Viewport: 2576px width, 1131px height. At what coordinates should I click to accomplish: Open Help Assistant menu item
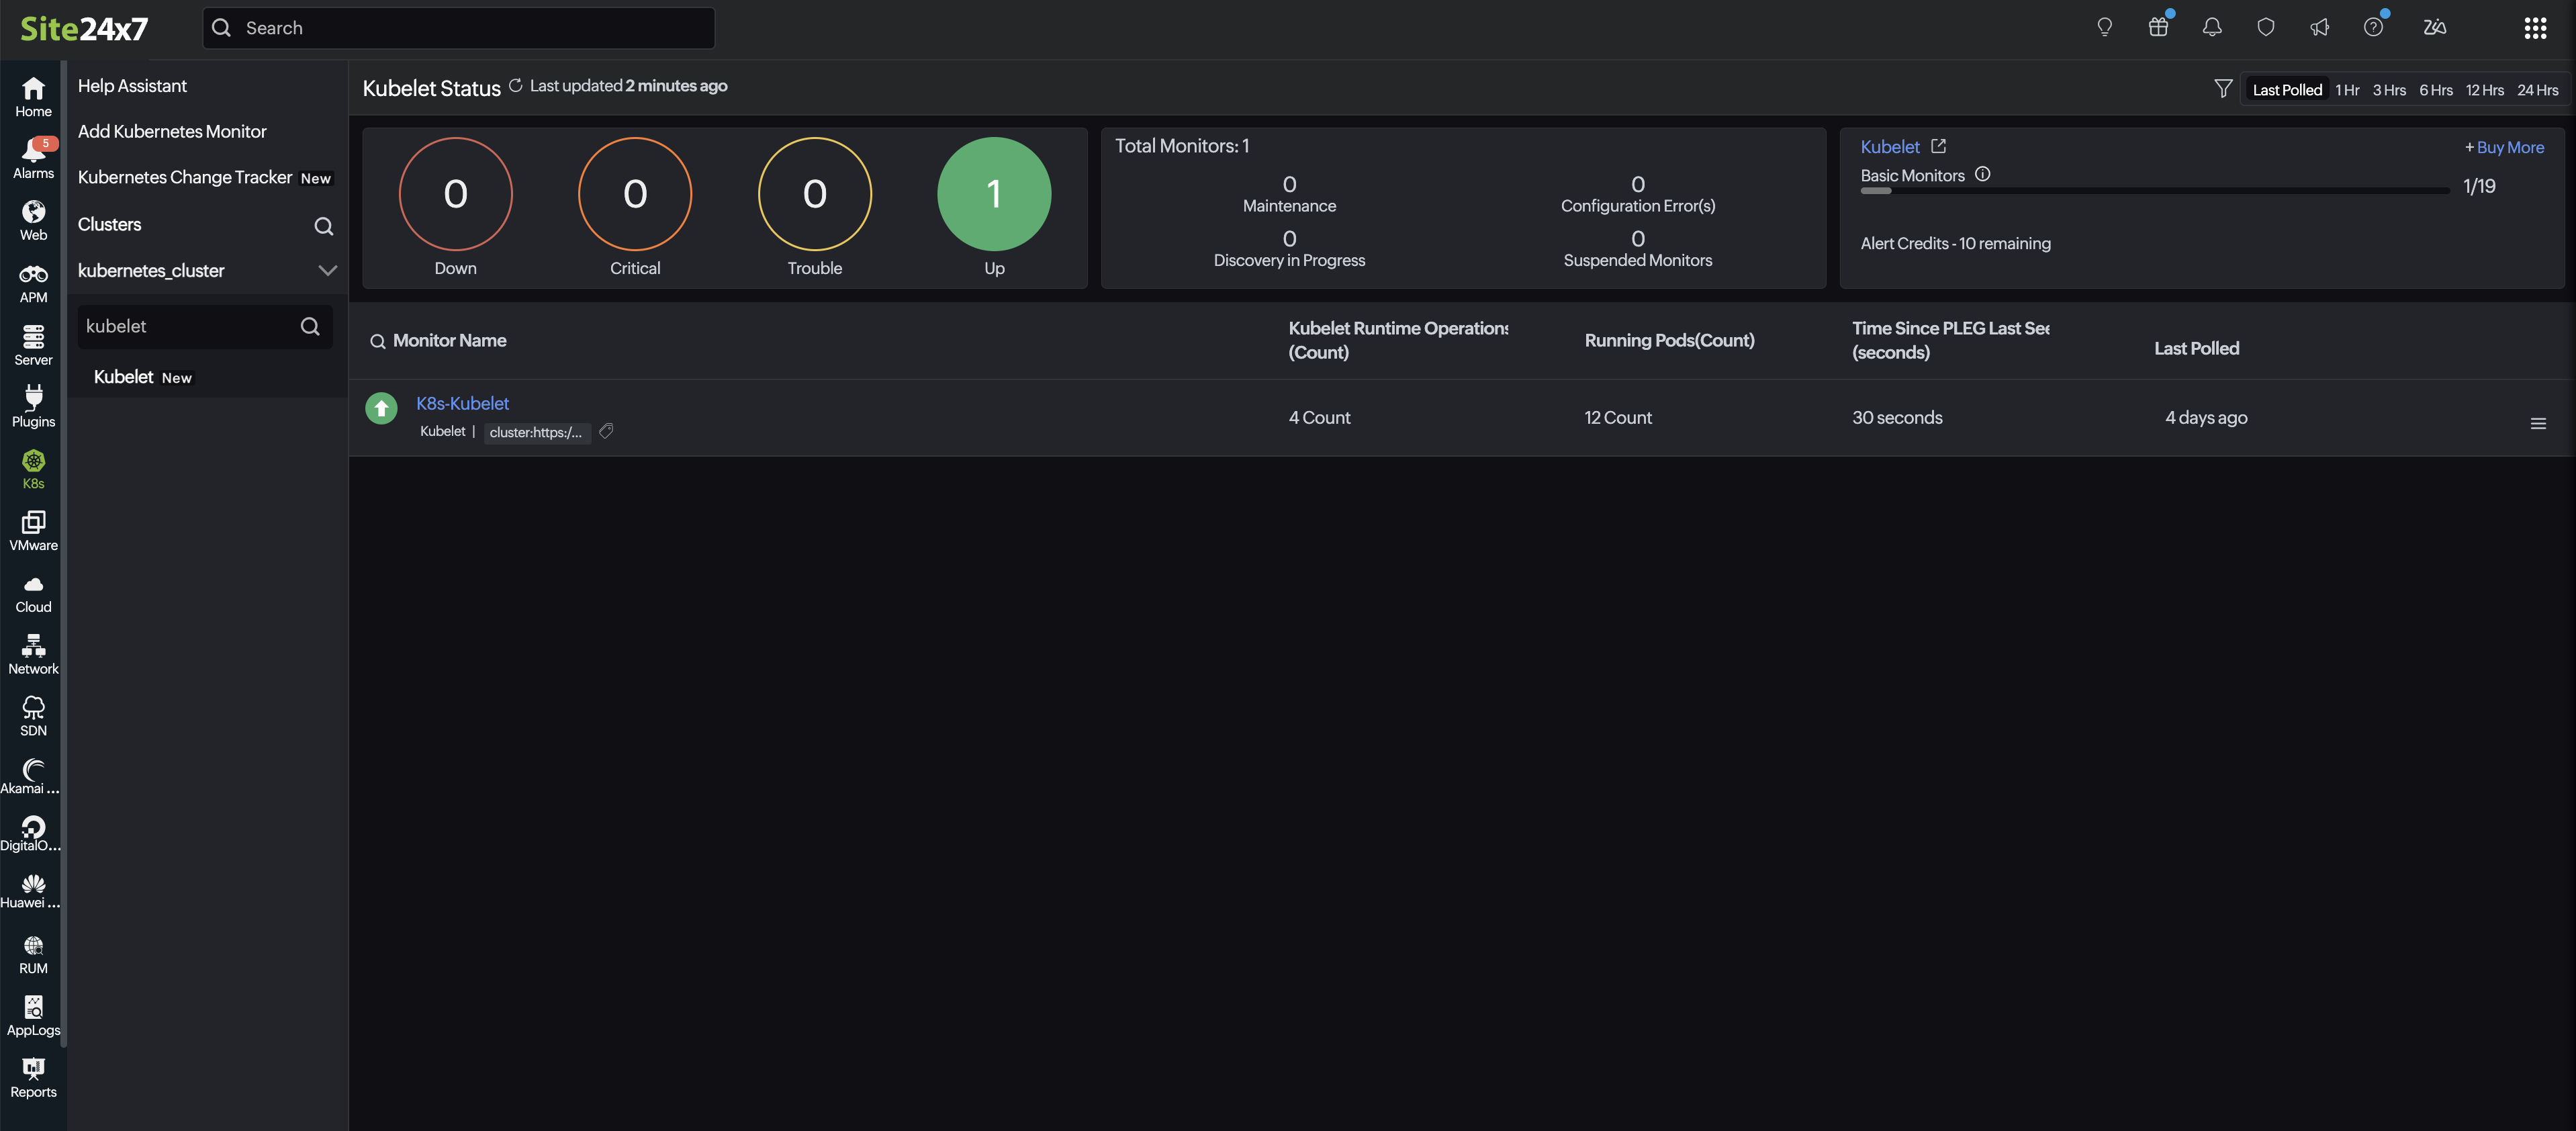coord(132,86)
